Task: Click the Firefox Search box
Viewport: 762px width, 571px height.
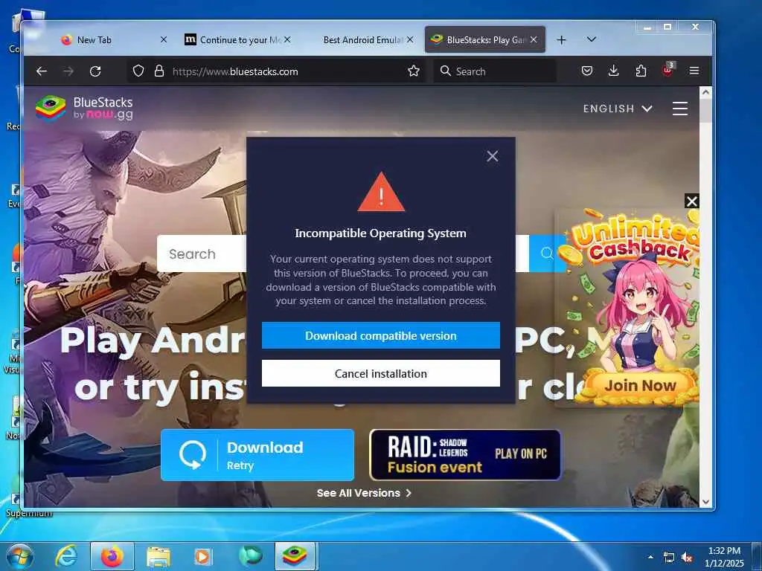Action: click(495, 71)
